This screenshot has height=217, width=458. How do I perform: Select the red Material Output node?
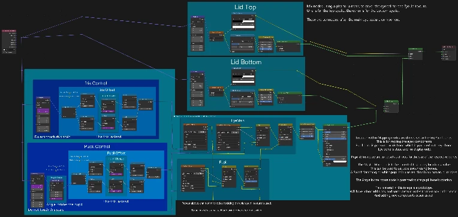[448, 53]
